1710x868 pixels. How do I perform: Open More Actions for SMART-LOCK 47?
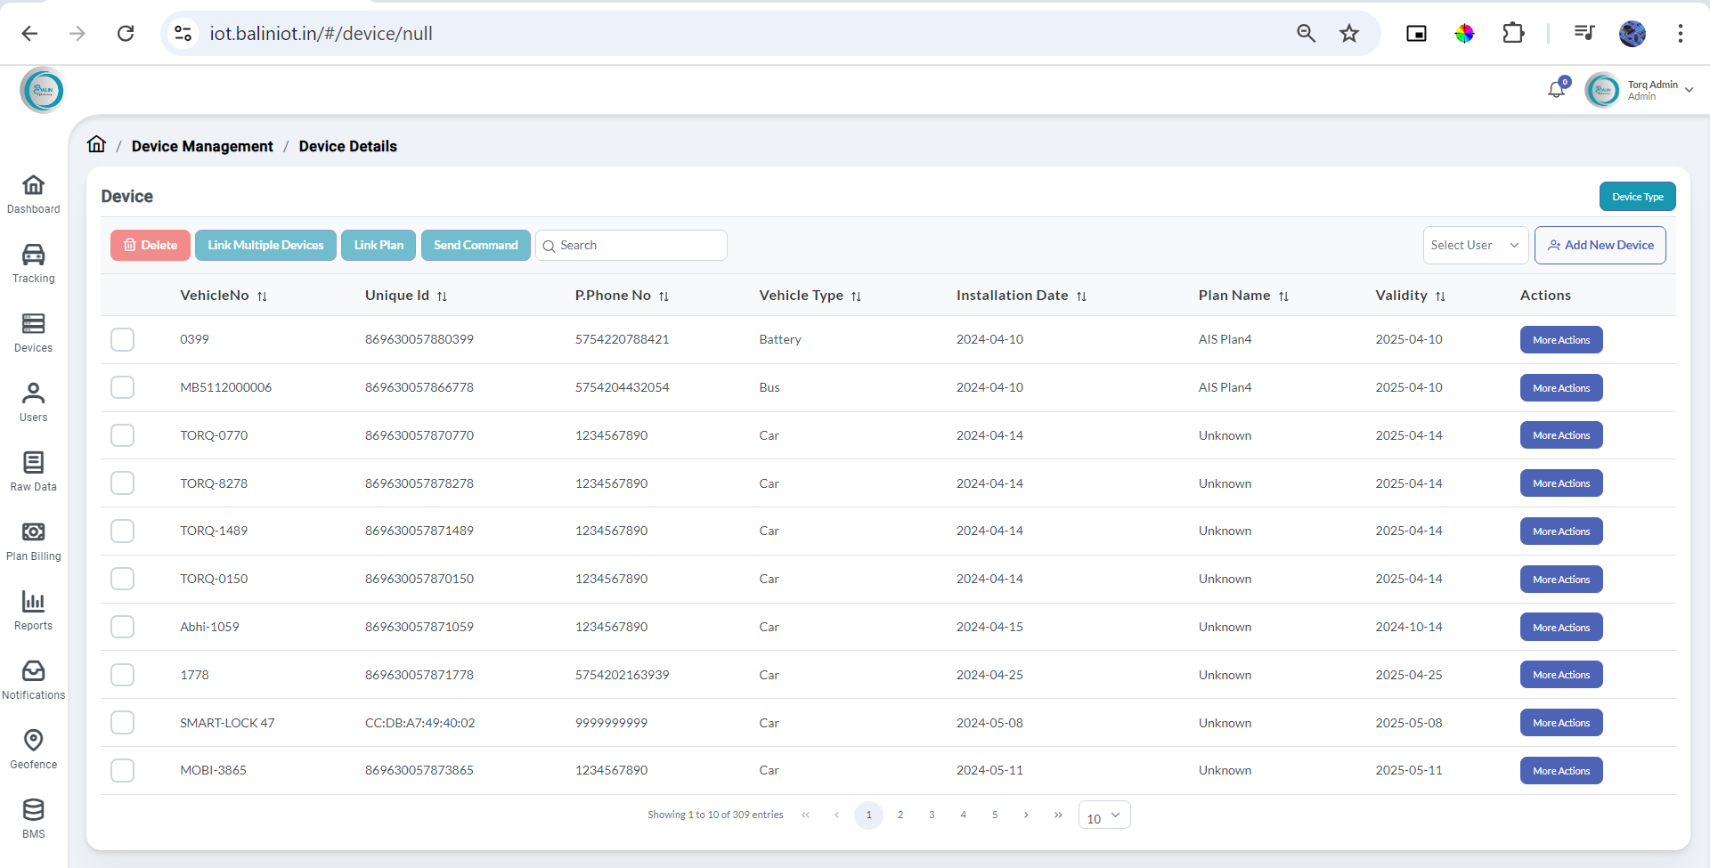(x=1560, y=723)
